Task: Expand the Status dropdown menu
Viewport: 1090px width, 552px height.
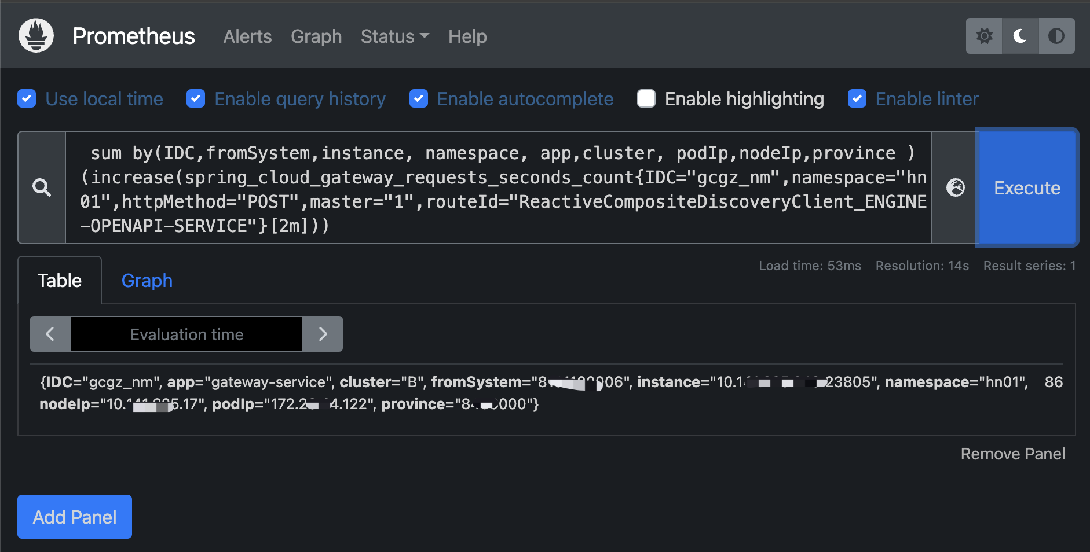Action: [394, 36]
